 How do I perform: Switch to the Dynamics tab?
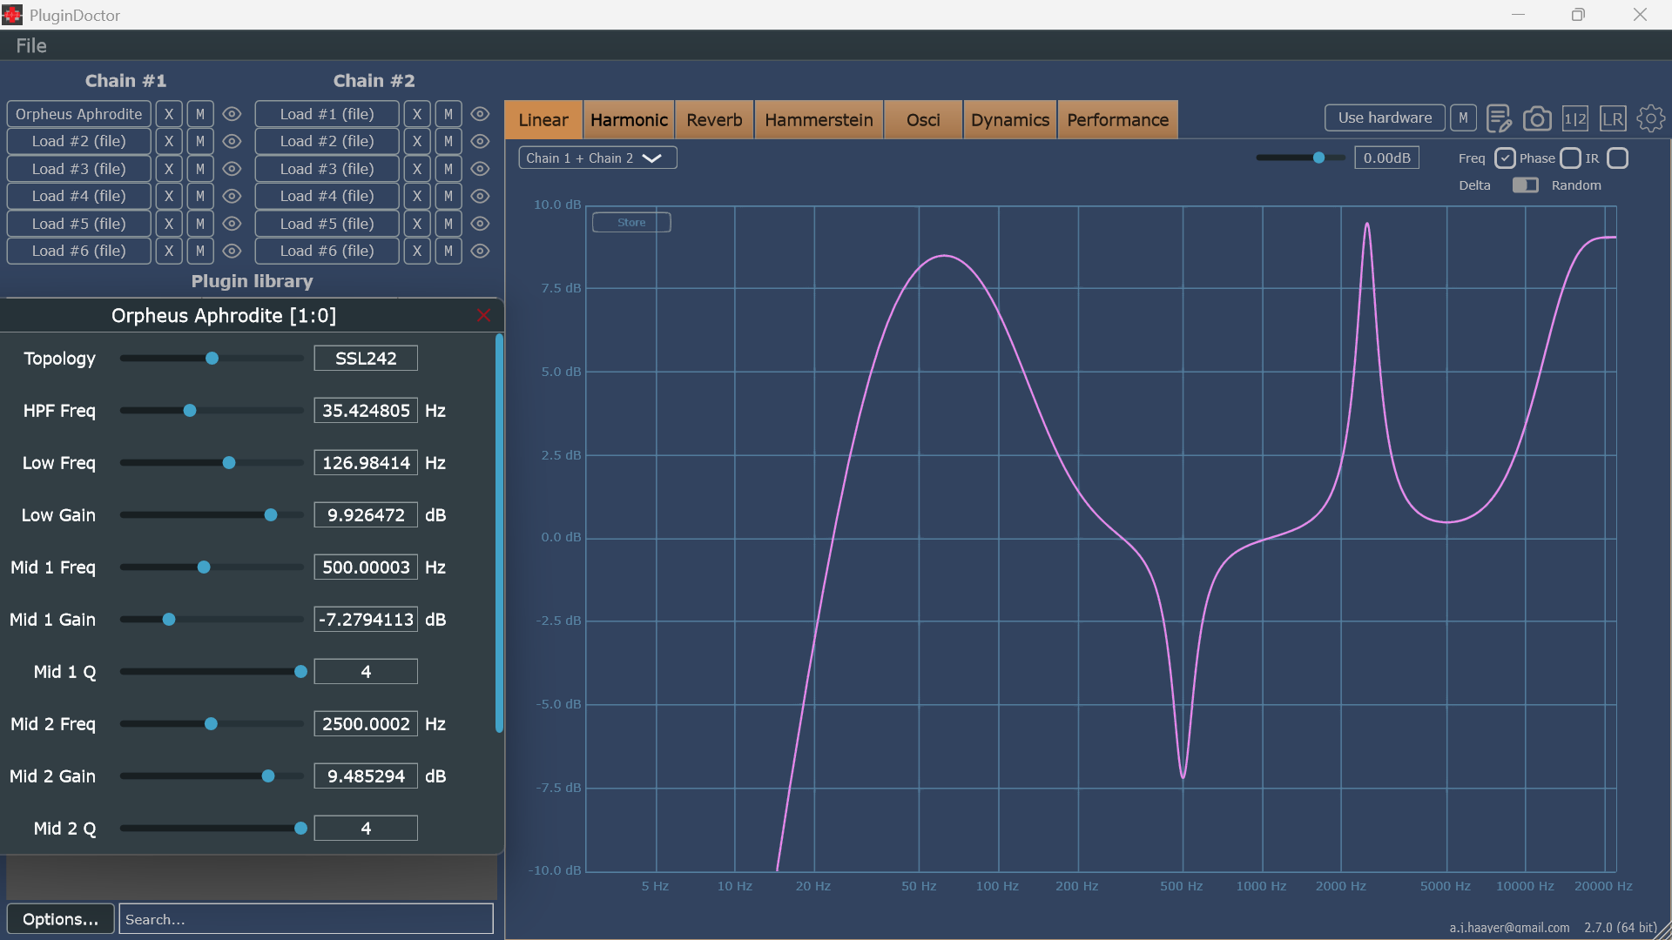[1010, 120]
